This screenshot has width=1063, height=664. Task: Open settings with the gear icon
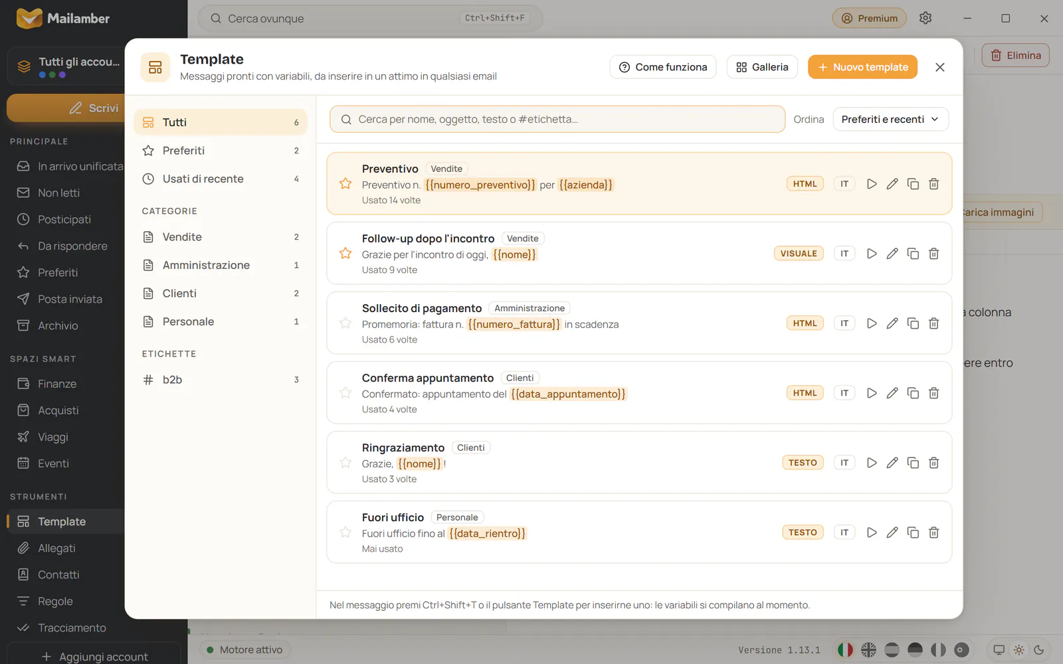(925, 18)
